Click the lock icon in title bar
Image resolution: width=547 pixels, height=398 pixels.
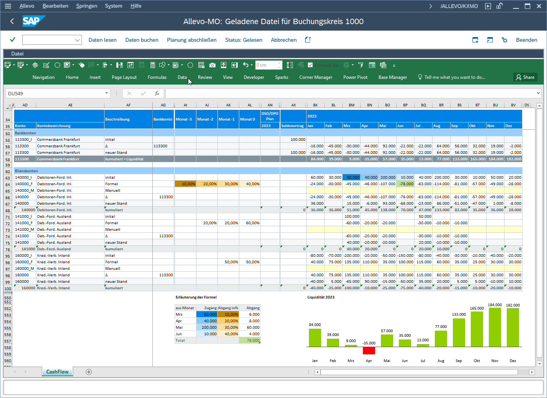(x=500, y=6)
